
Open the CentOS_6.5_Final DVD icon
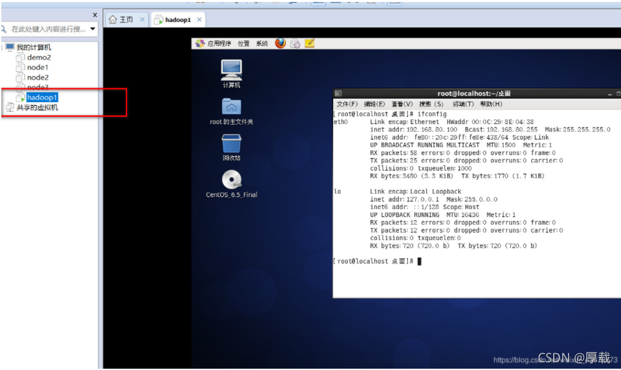coord(231,184)
